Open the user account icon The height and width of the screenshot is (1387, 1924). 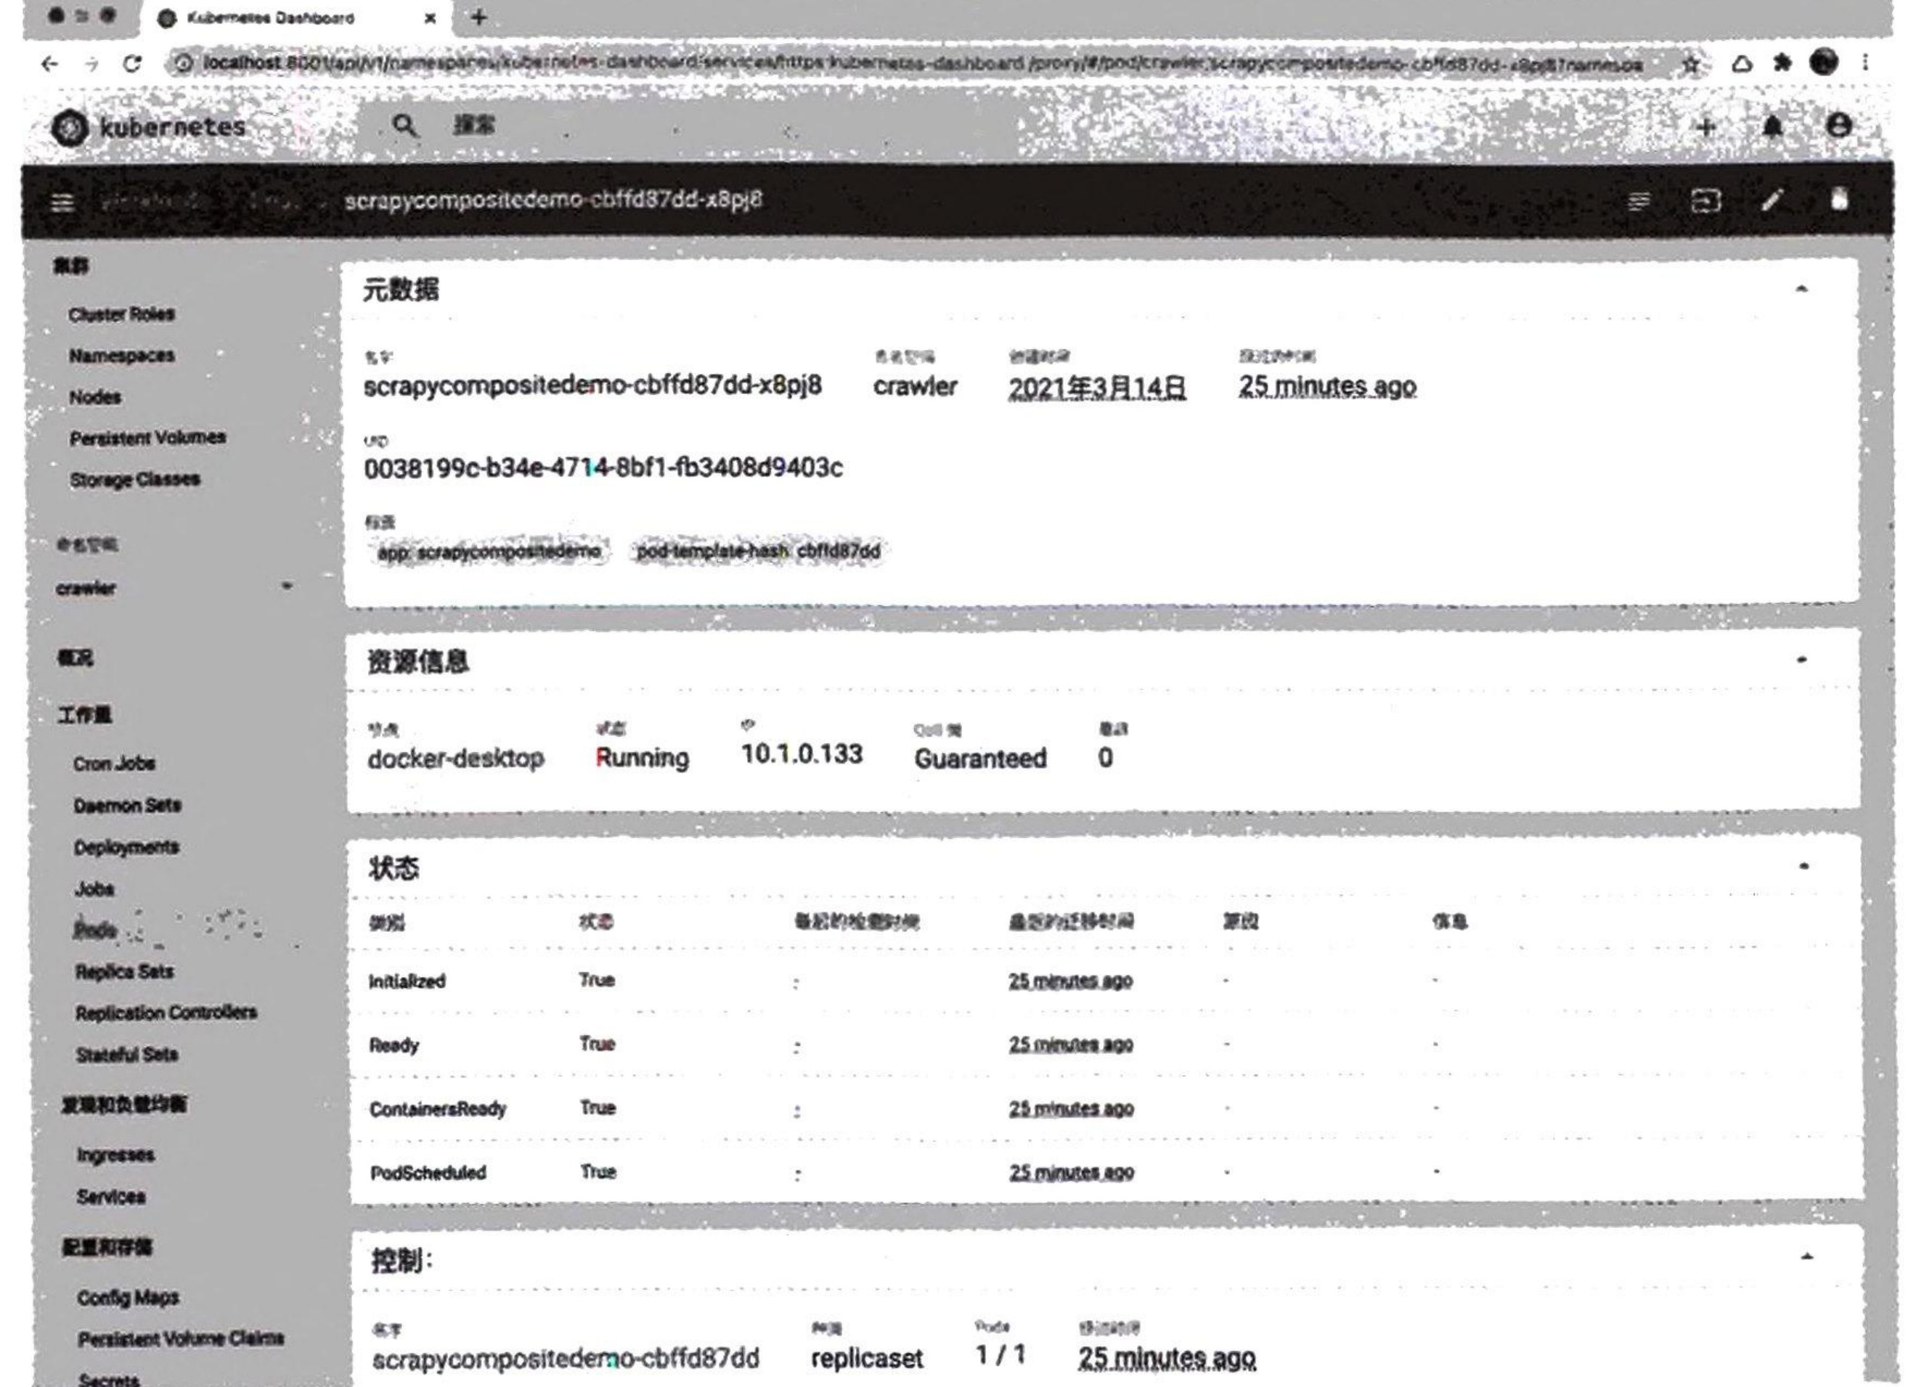[1838, 126]
